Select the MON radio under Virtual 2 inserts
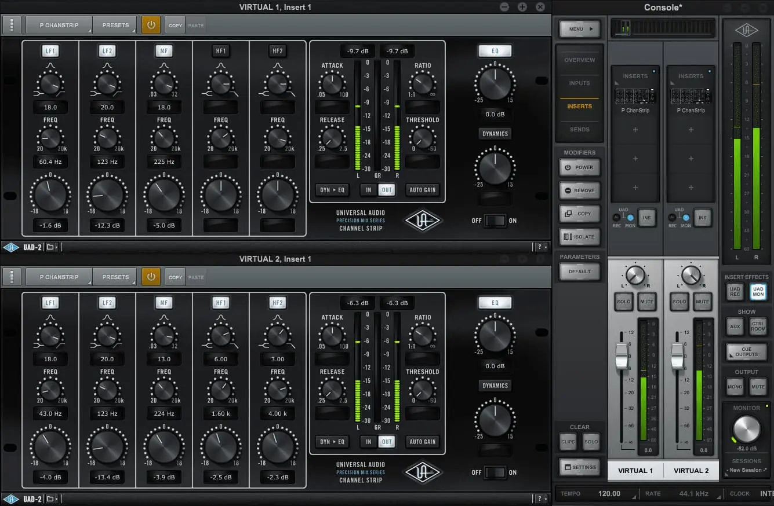This screenshot has width=774, height=506. tap(686, 217)
